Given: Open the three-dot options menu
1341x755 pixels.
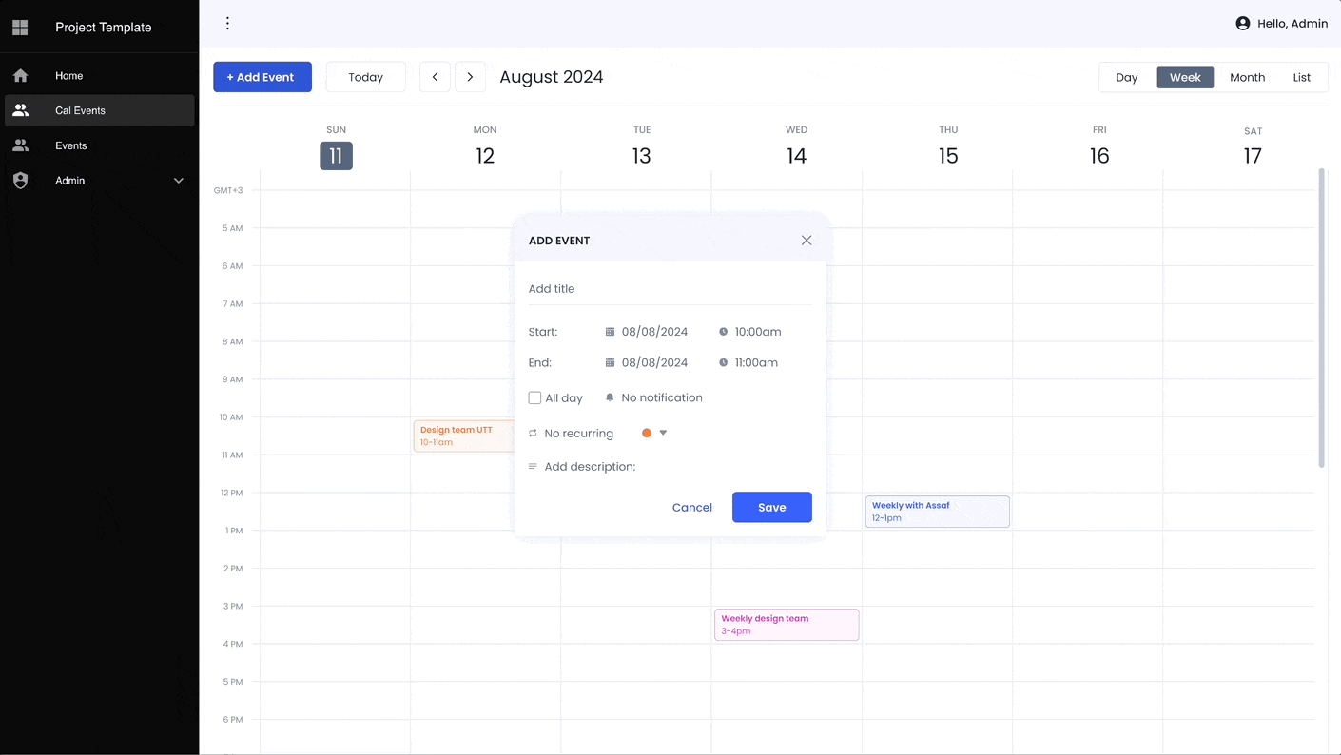Looking at the screenshot, I should [x=227, y=24].
